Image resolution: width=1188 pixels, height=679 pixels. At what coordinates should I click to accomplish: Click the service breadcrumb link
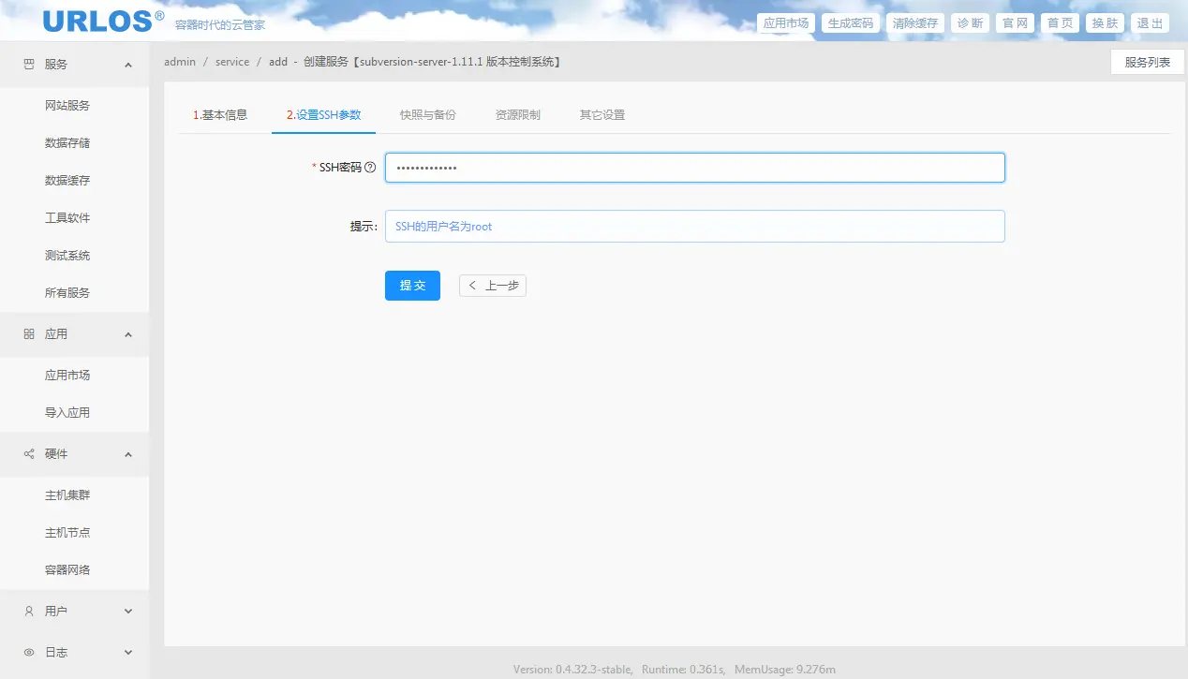(x=232, y=62)
